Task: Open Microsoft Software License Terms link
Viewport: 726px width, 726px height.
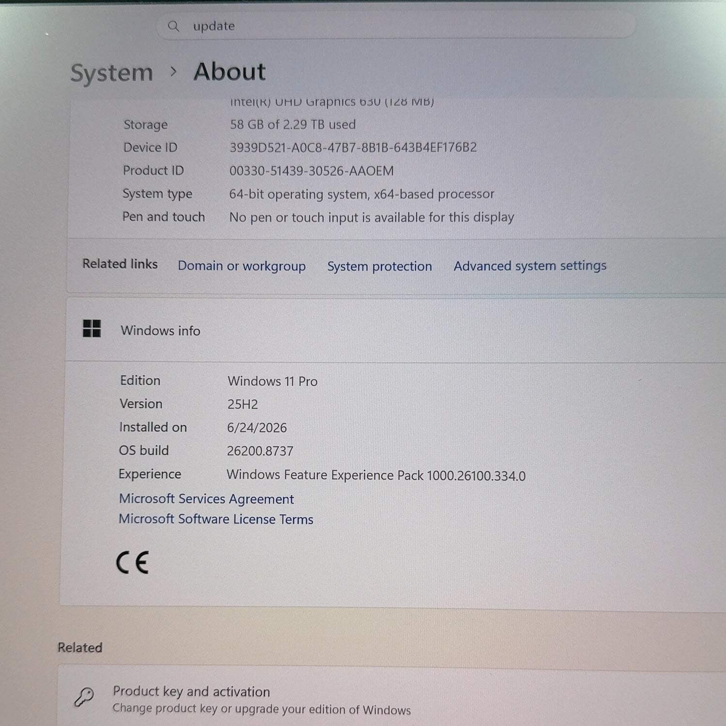Action: [x=216, y=519]
